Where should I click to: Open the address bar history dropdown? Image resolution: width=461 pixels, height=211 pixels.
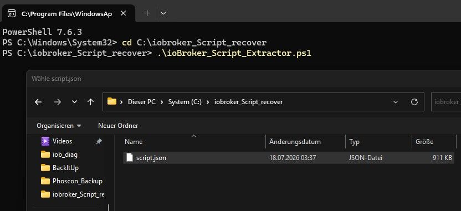[396, 102]
